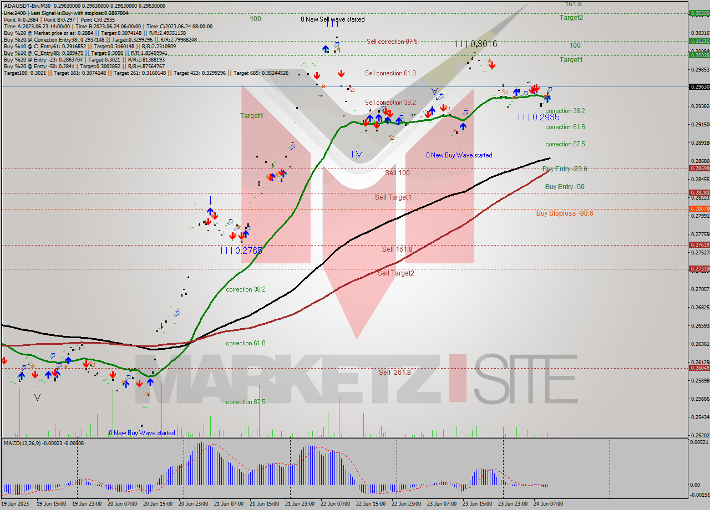
Task: Click the 'Buy %20 @ Entry -23' line
Action: pos(84,59)
